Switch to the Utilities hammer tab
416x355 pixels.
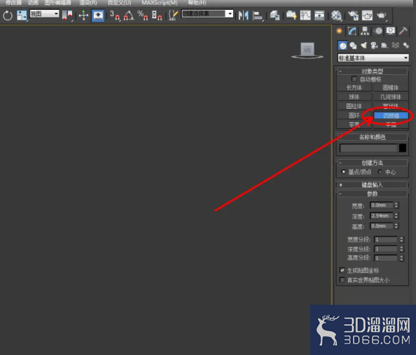(x=403, y=31)
